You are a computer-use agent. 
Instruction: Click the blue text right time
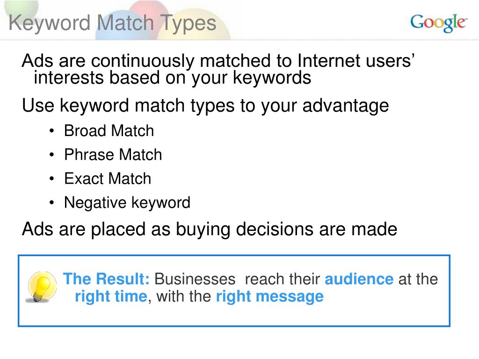click(111, 297)
